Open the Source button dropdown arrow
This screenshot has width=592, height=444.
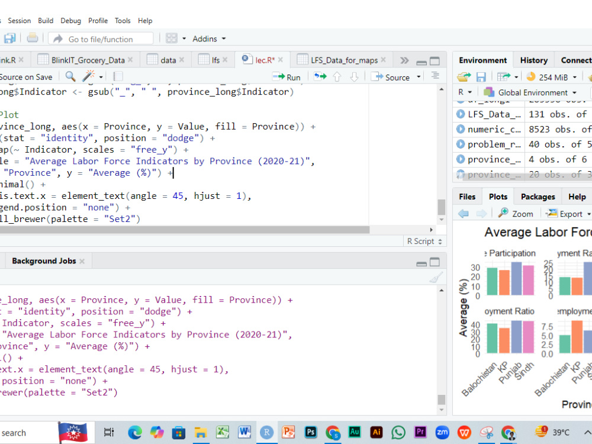(419, 77)
